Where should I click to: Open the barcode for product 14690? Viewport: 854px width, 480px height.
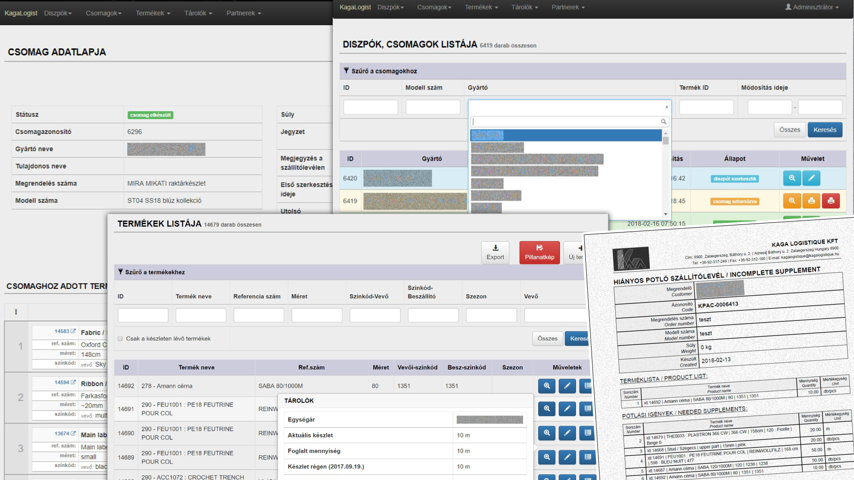[586, 433]
